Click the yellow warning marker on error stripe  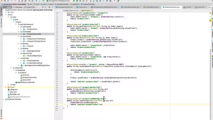point(210,21)
